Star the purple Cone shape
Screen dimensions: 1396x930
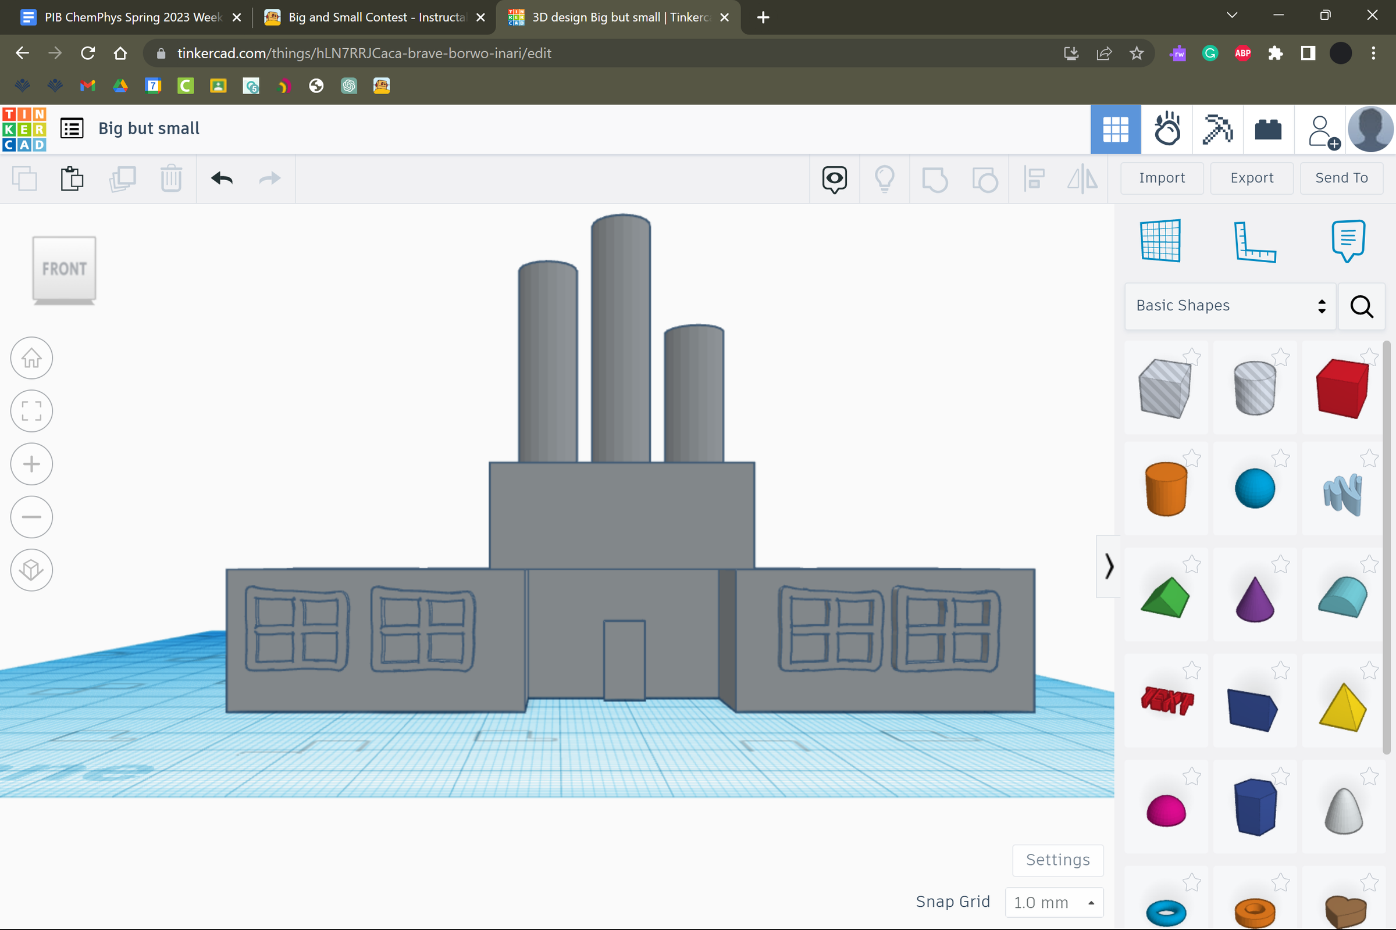[1280, 564]
